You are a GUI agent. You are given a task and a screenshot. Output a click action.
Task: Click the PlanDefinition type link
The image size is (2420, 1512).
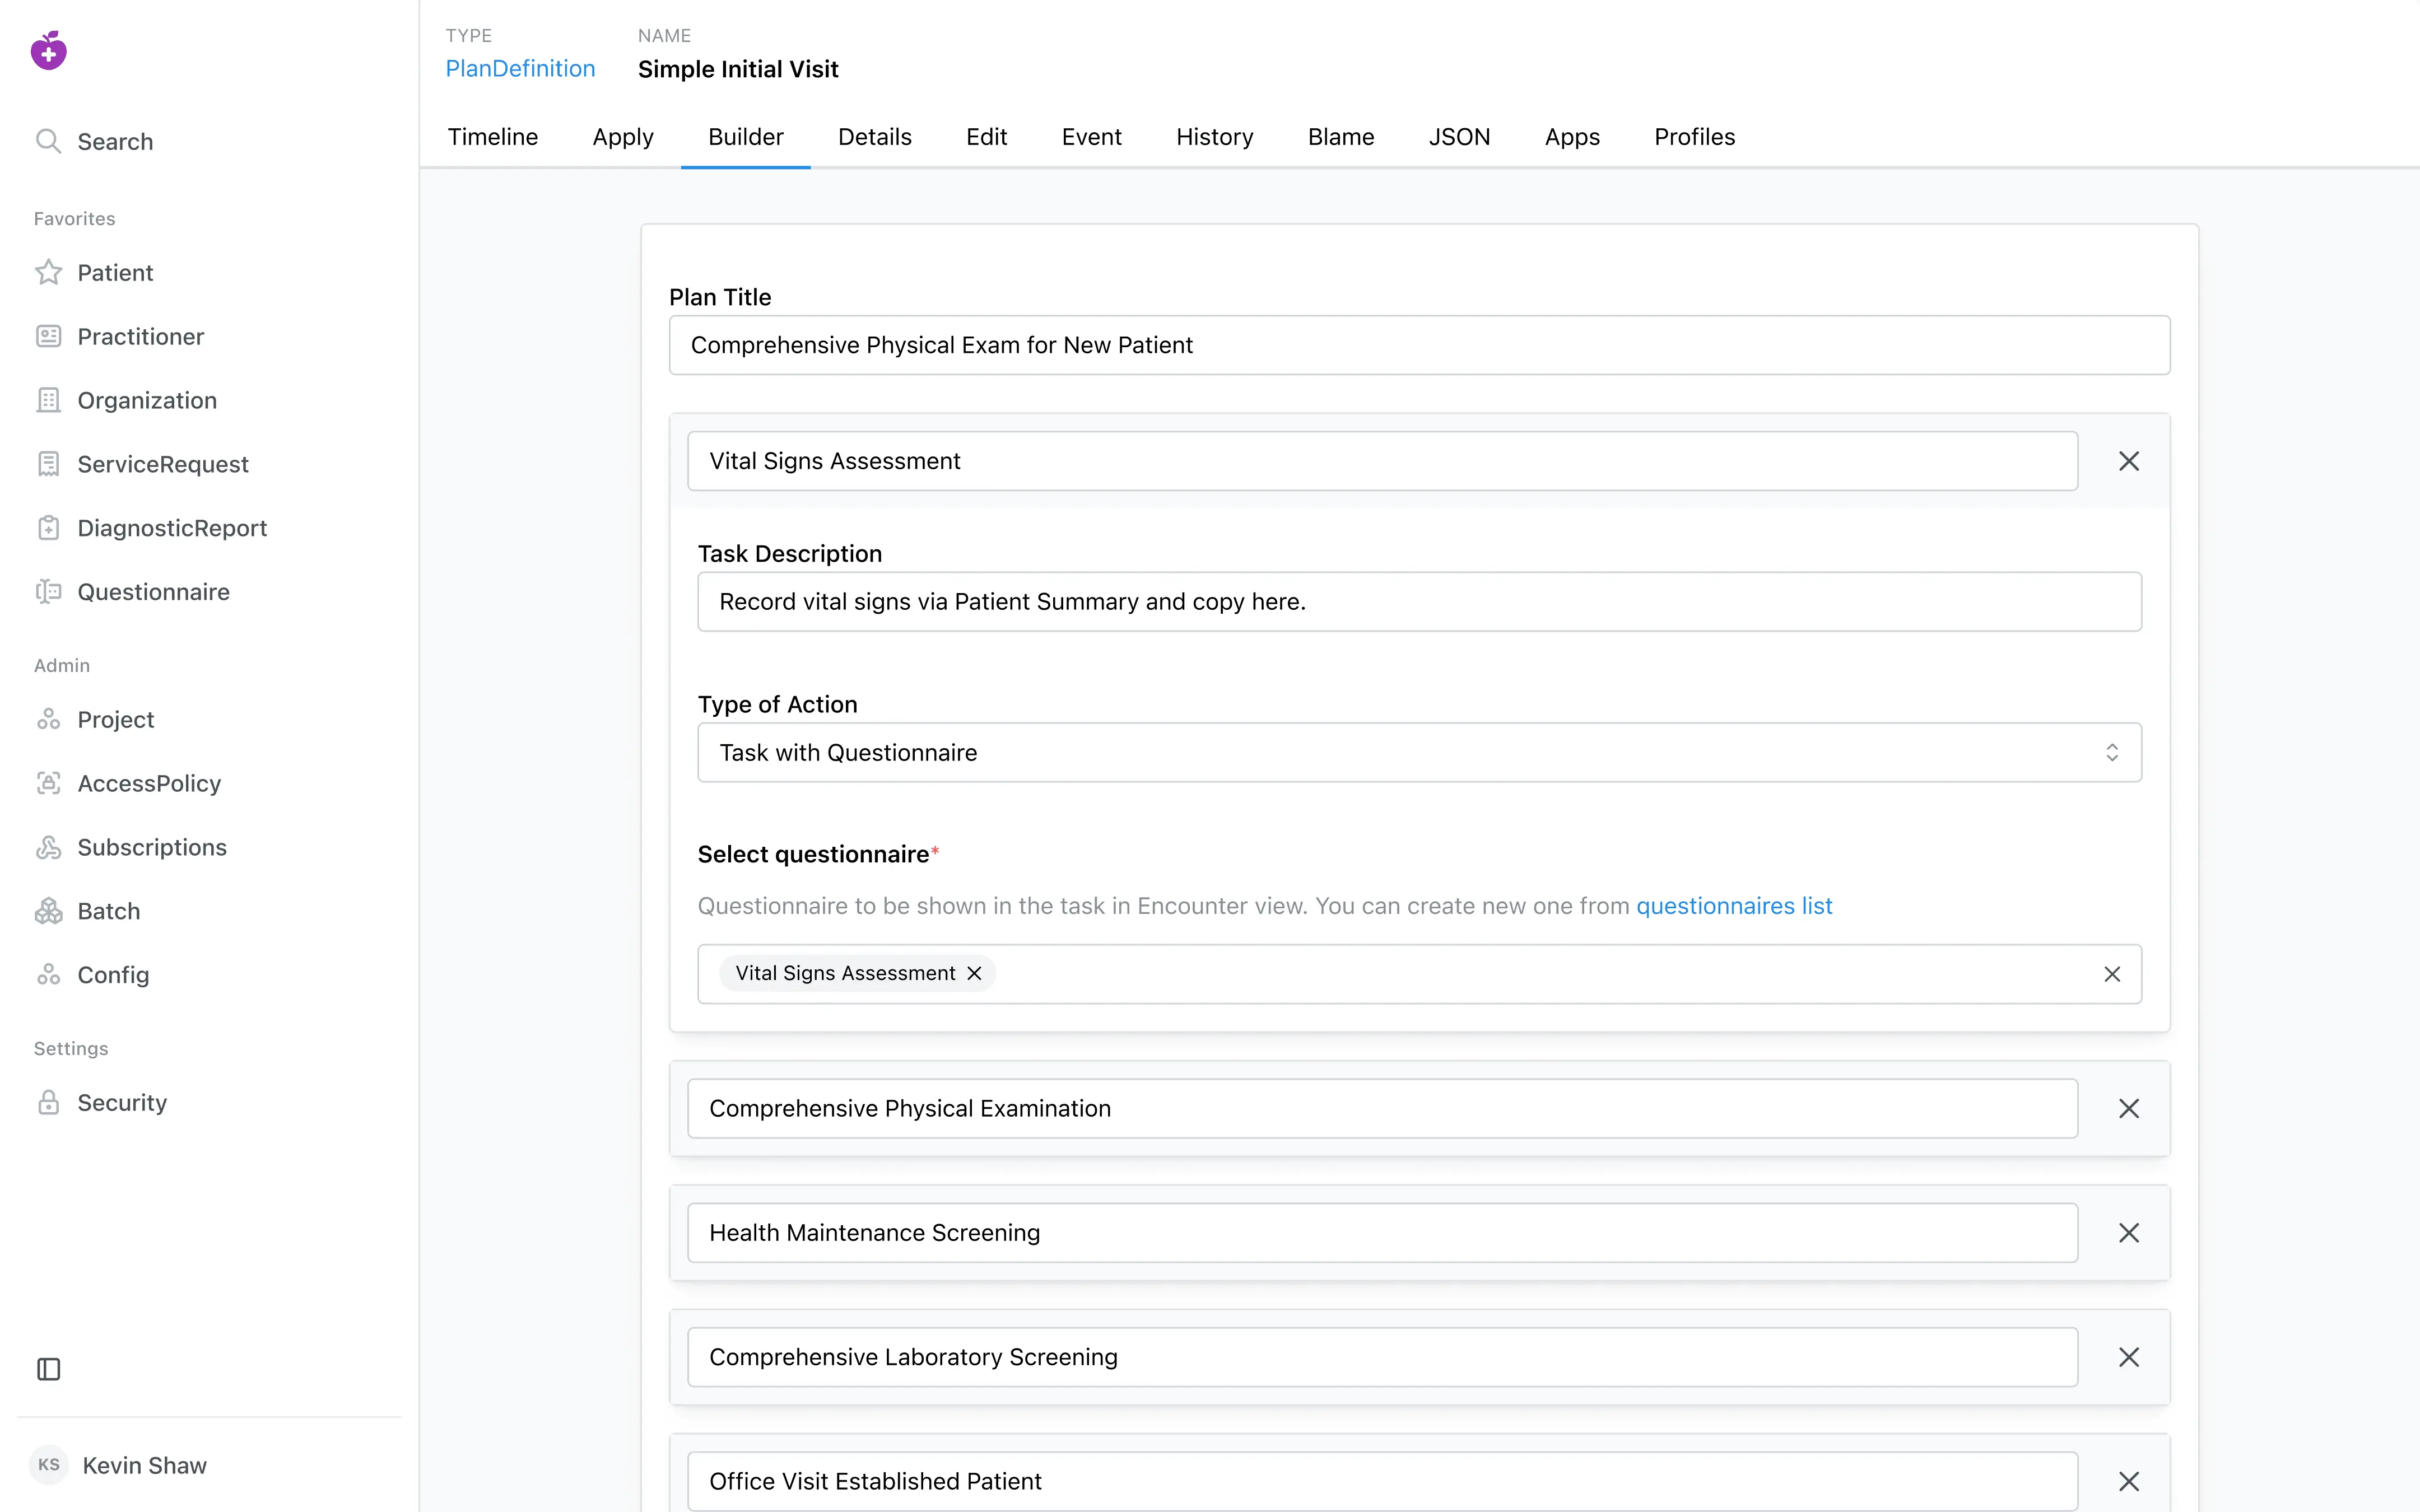(520, 69)
